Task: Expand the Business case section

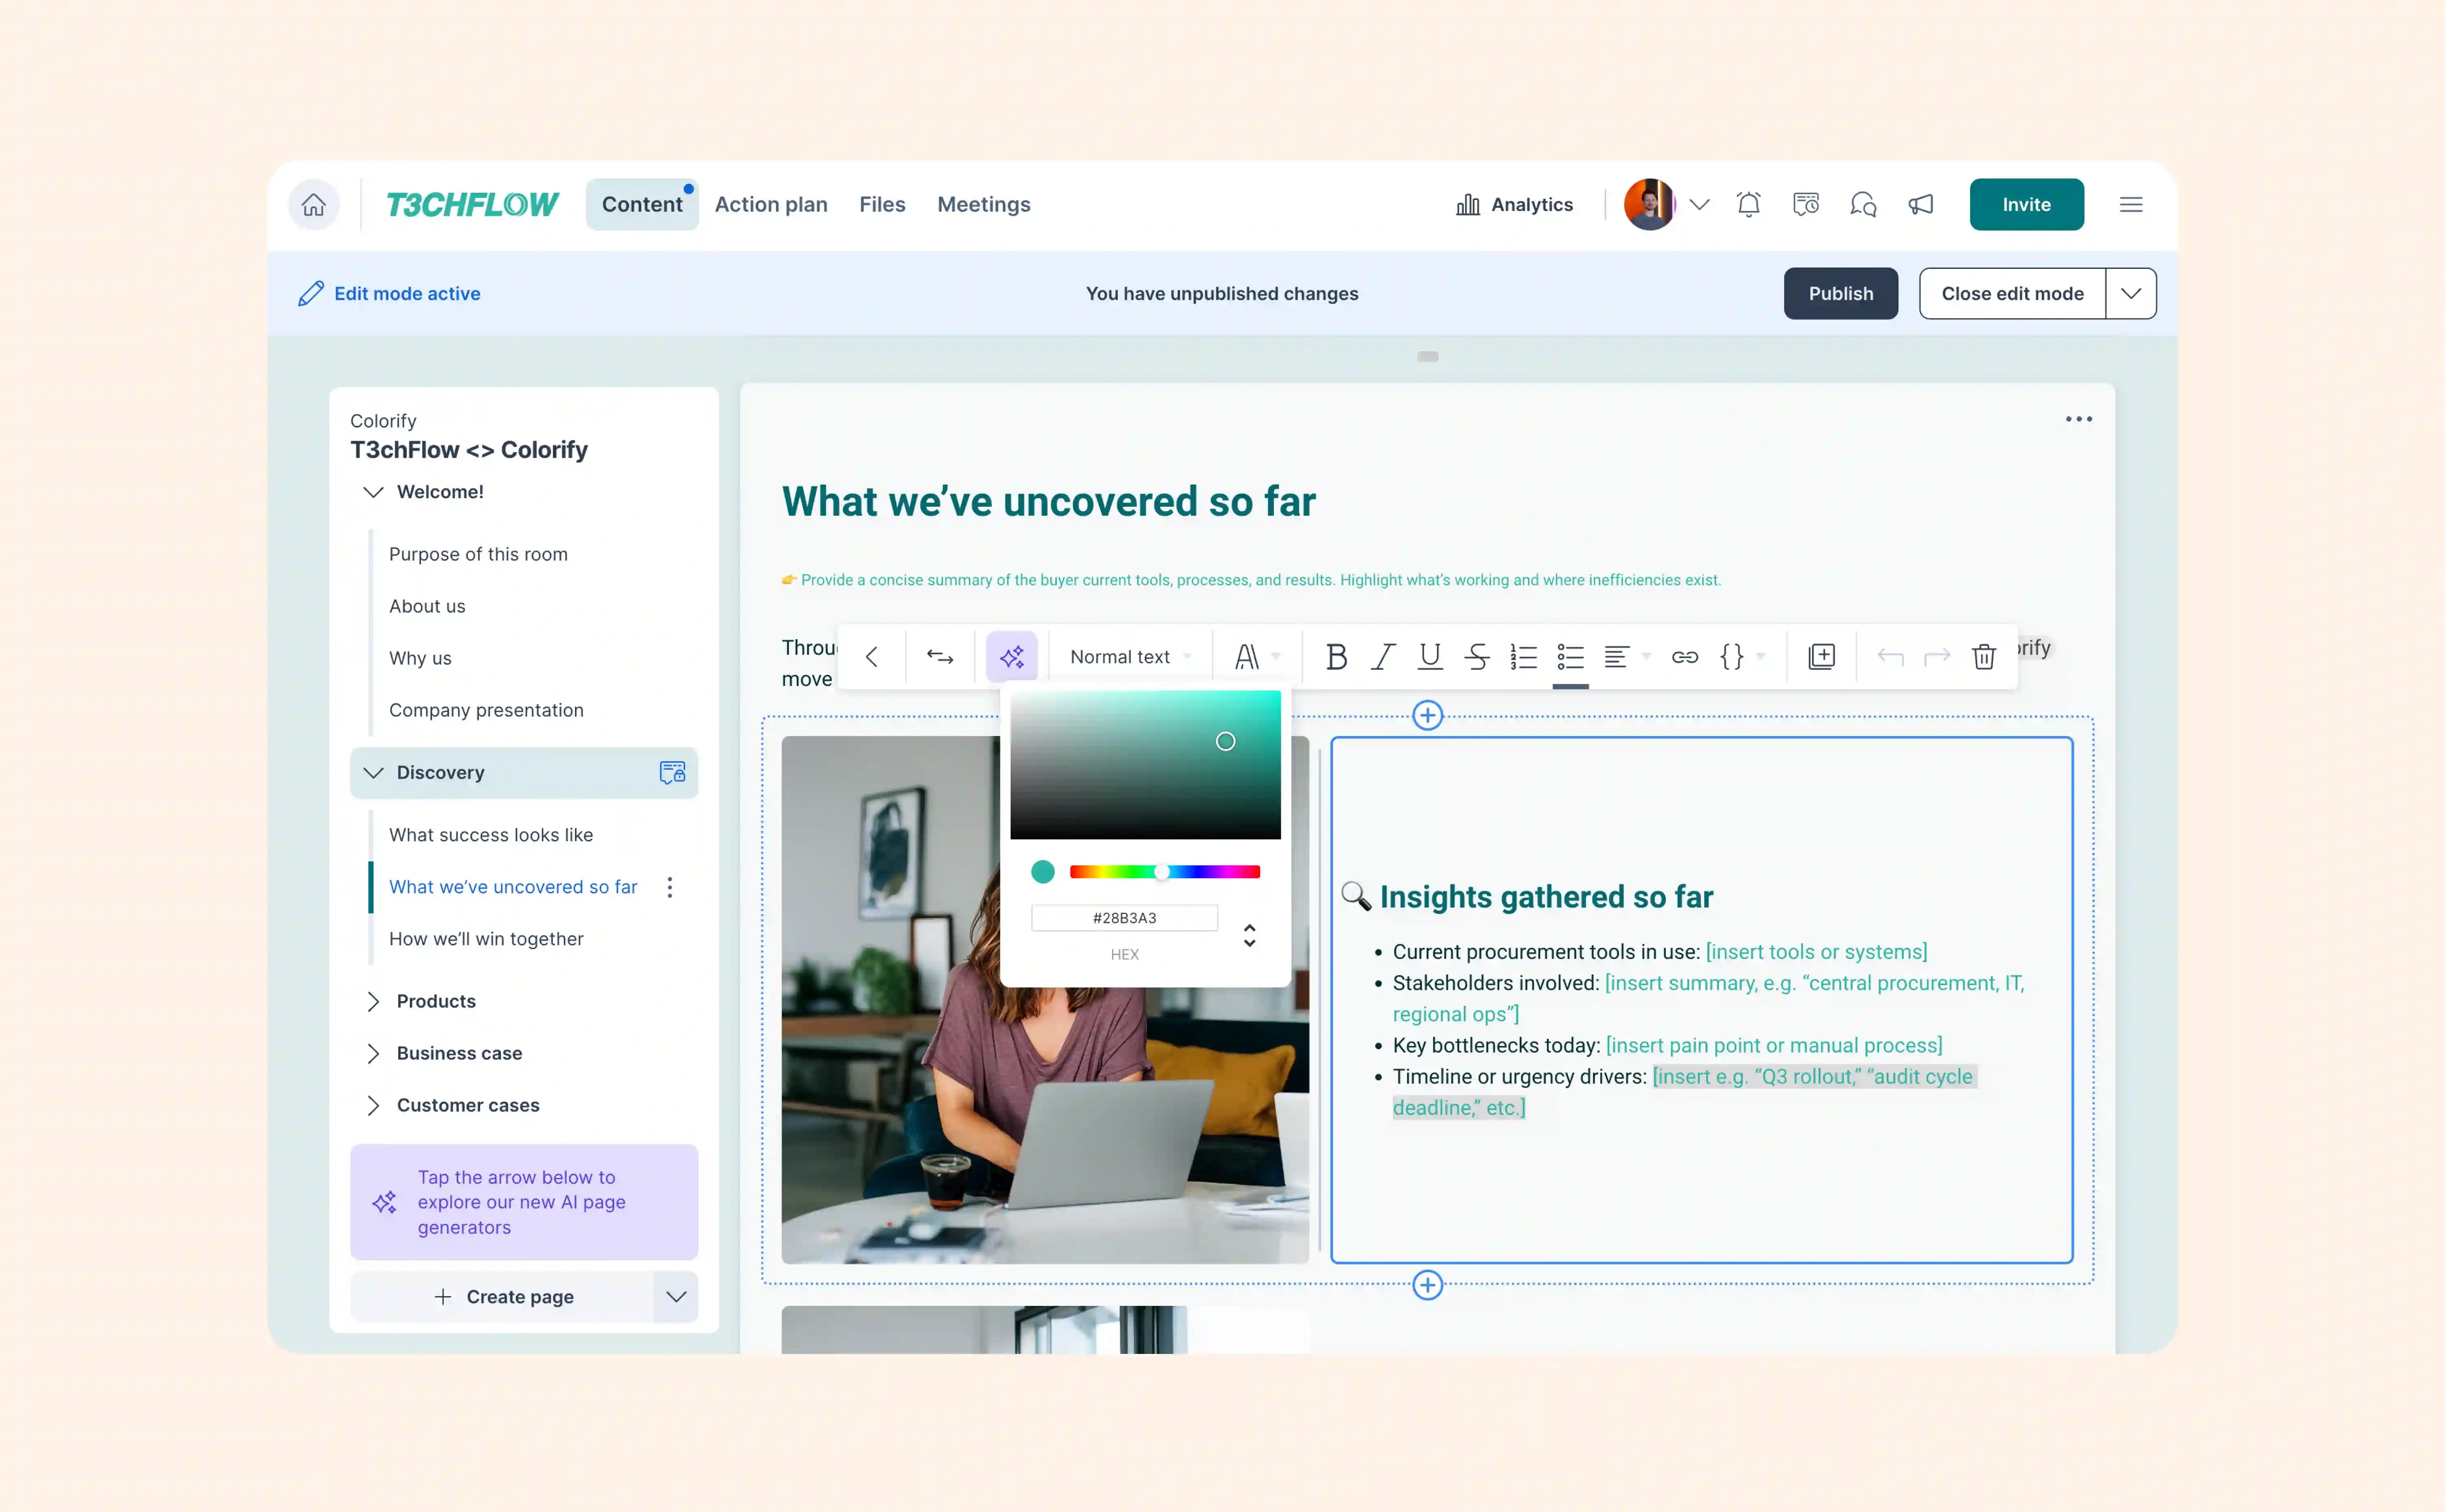Action: click(x=373, y=1053)
